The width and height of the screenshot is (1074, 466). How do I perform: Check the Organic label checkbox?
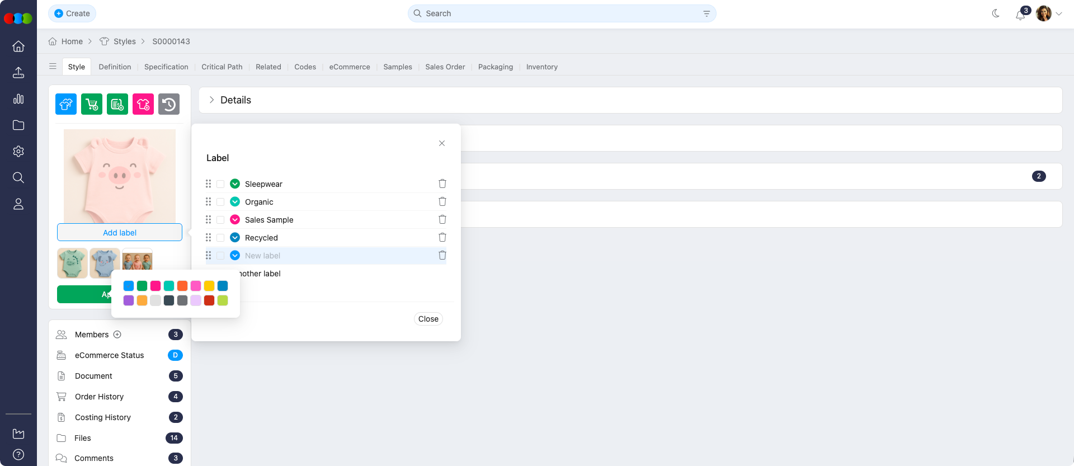(220, 202)
